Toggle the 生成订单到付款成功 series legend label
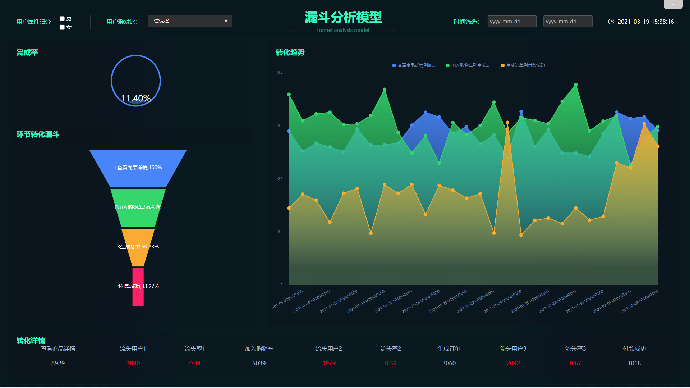Viewport: 690px width, 388px height. 525,65
